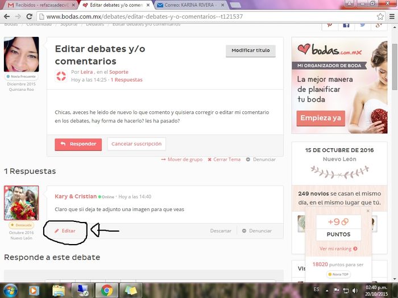Open Windows Explorer folder taskbar icon
The width and height of the screenshot is (398, 298).
(59, 291)
